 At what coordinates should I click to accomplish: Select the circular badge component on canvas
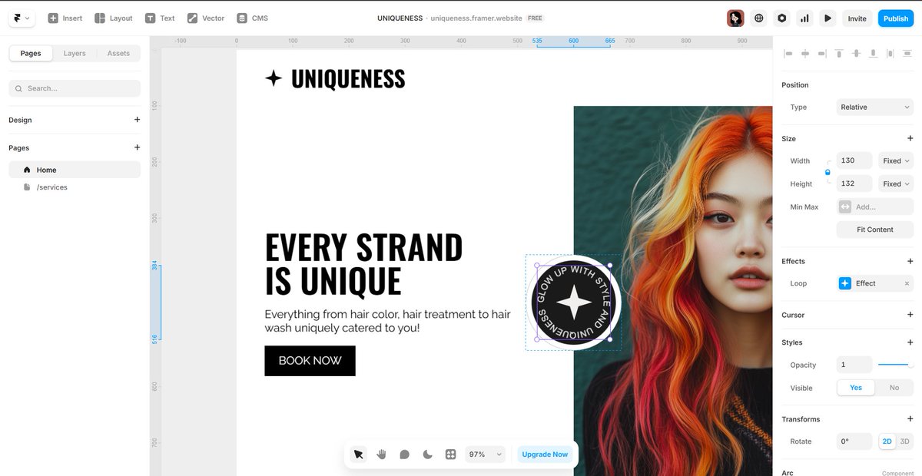[573, 303]
